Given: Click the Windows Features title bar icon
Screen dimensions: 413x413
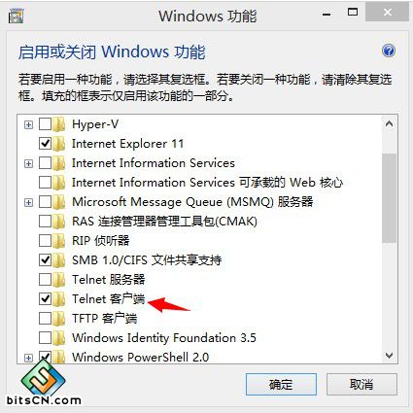Looking at the screenshot, I should click(x=16, y=16).
